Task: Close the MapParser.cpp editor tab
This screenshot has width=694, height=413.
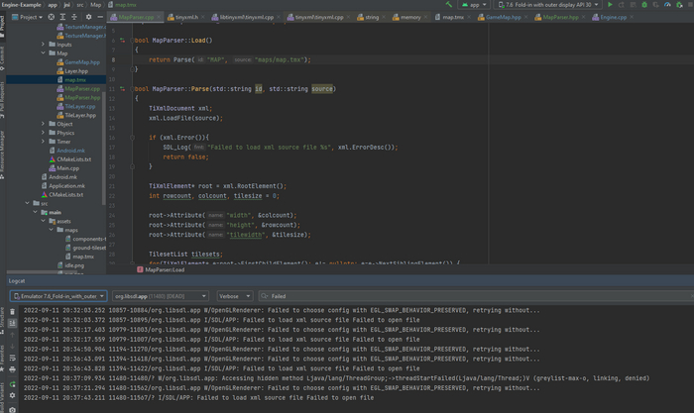Action: click(x=160, y=18)
